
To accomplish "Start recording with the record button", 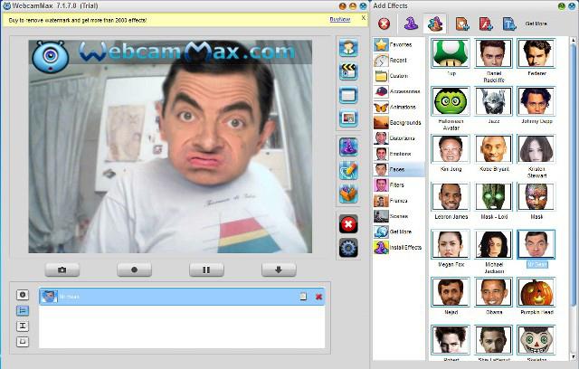I will (x=134, y=270).
